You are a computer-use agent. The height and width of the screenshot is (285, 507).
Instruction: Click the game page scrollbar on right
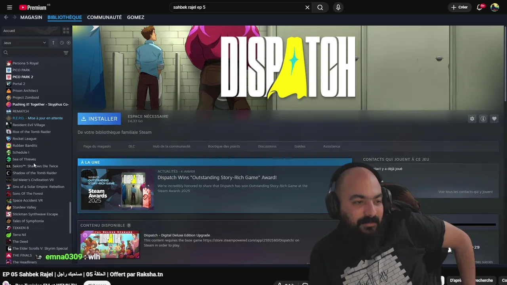(x=505, y=63)
